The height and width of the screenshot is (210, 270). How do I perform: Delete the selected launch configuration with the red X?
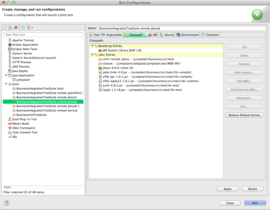coord(16,27)
